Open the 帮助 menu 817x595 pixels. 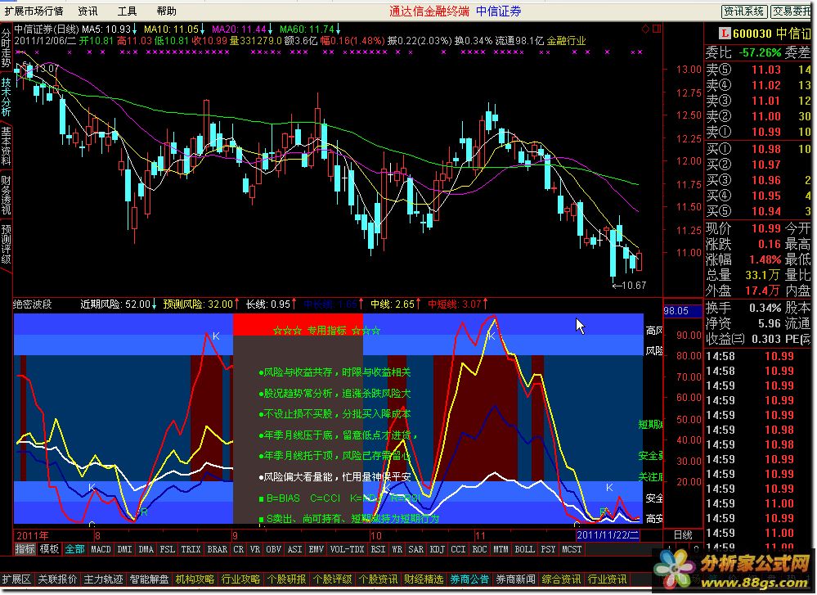point(166,11)
